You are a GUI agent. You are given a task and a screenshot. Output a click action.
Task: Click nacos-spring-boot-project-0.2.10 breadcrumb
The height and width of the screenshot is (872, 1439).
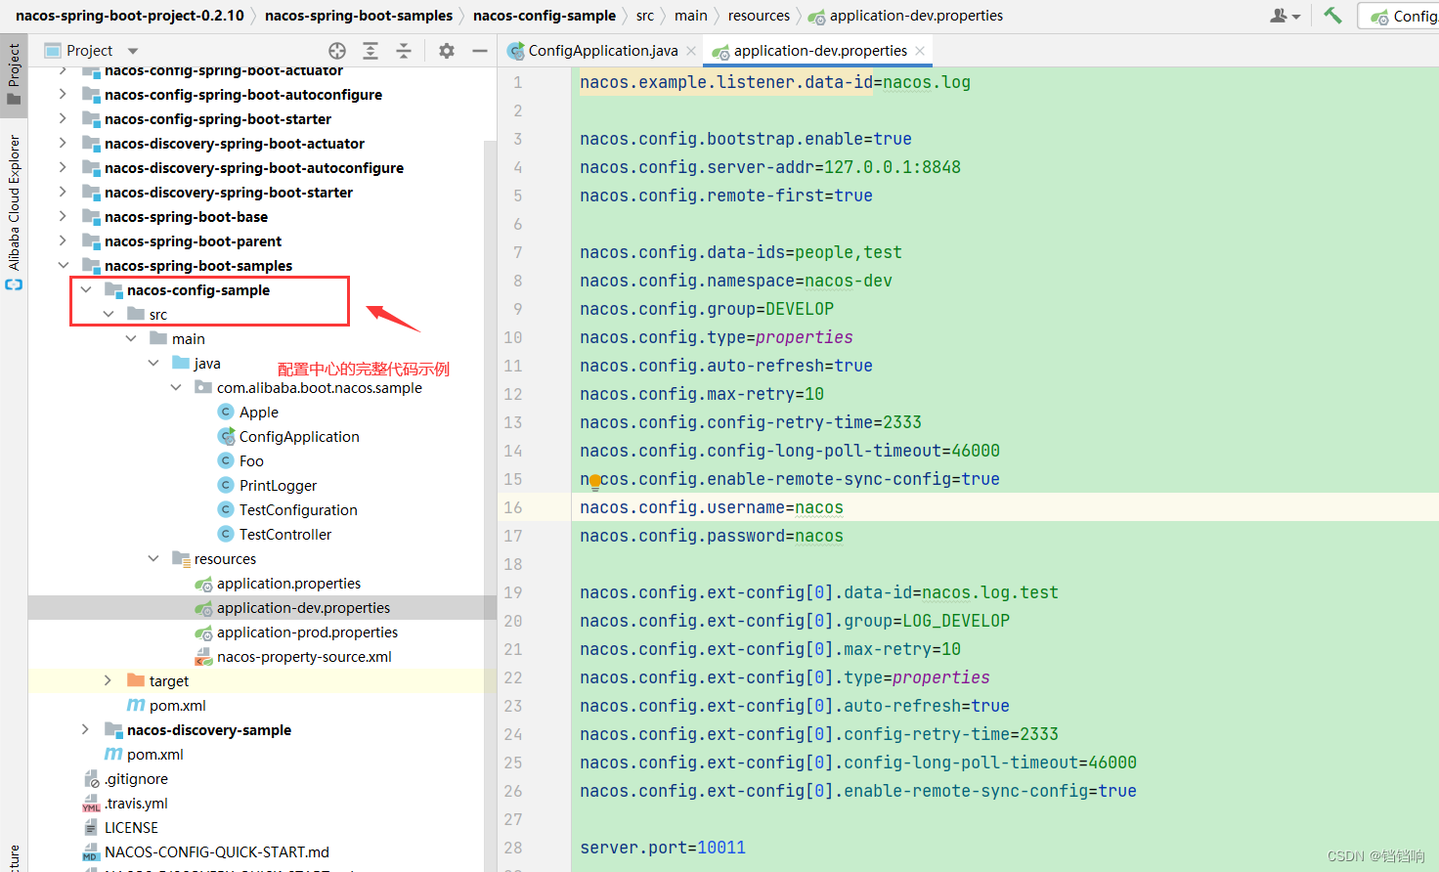tap(130, 16)
